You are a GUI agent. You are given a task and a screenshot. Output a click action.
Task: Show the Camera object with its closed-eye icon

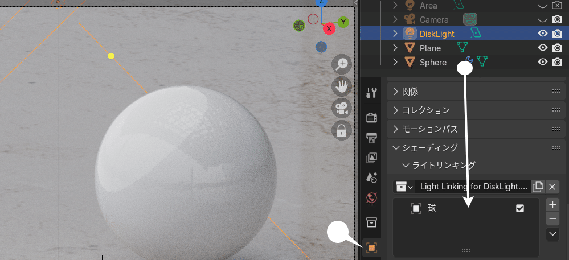(542, 19)
